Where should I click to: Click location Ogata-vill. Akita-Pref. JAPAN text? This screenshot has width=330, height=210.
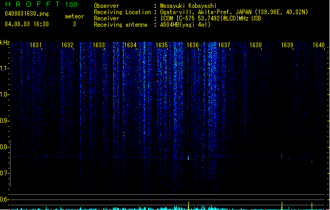[206, 12]
